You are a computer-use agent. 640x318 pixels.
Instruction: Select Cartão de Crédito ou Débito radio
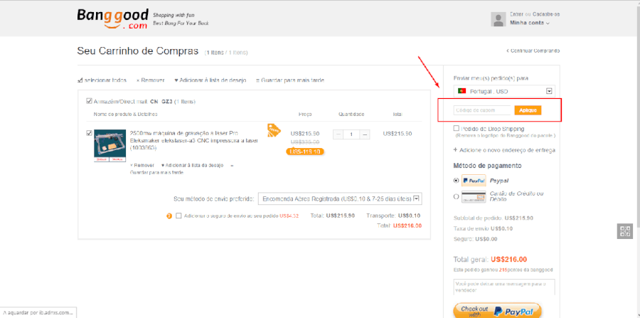(x=457, y=196)
